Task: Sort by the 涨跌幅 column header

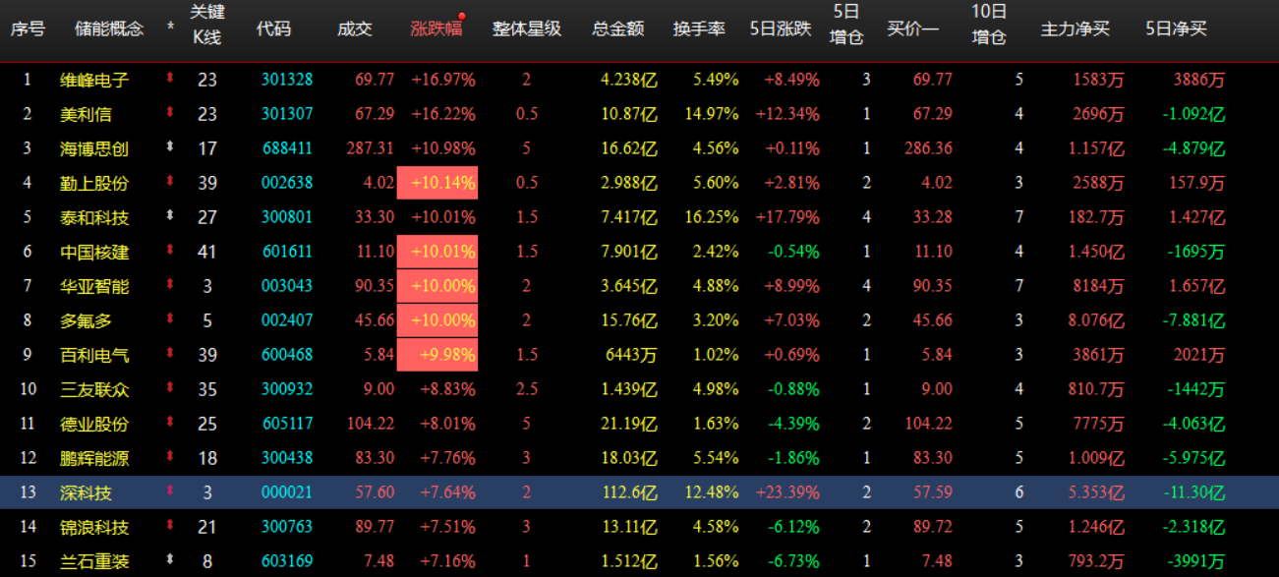Action: point(436,29)
